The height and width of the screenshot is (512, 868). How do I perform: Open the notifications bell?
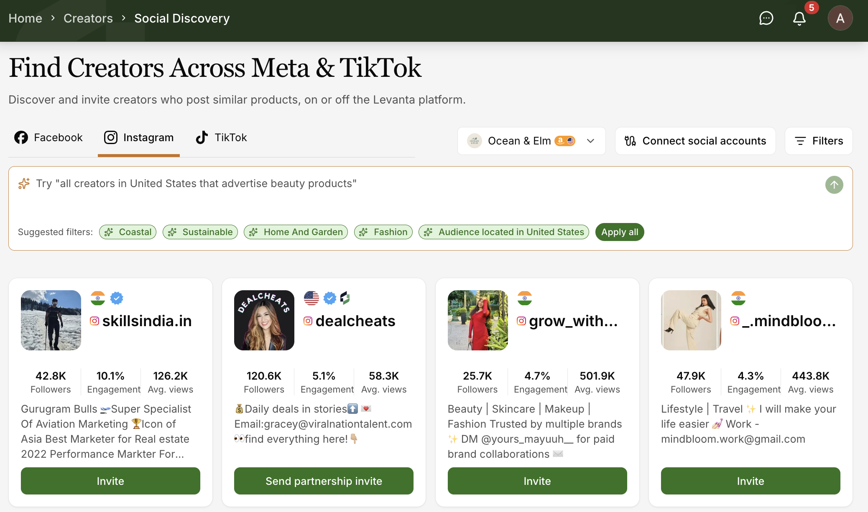[x=799, y=18]
